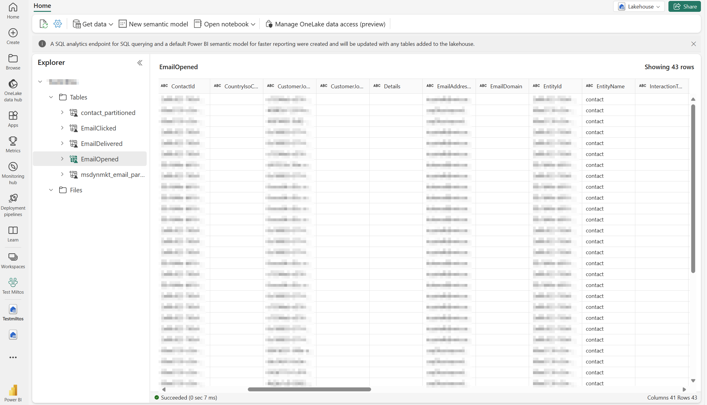
Task: Open Workspaces list
Action: pos(13,261)
